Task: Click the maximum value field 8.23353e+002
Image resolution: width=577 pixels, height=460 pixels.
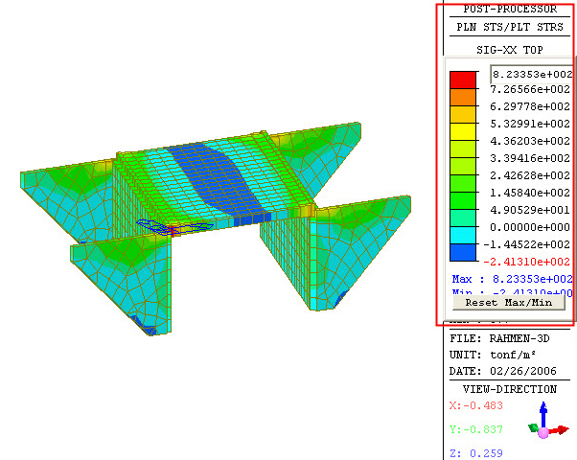Action: (x=532, y=75)
